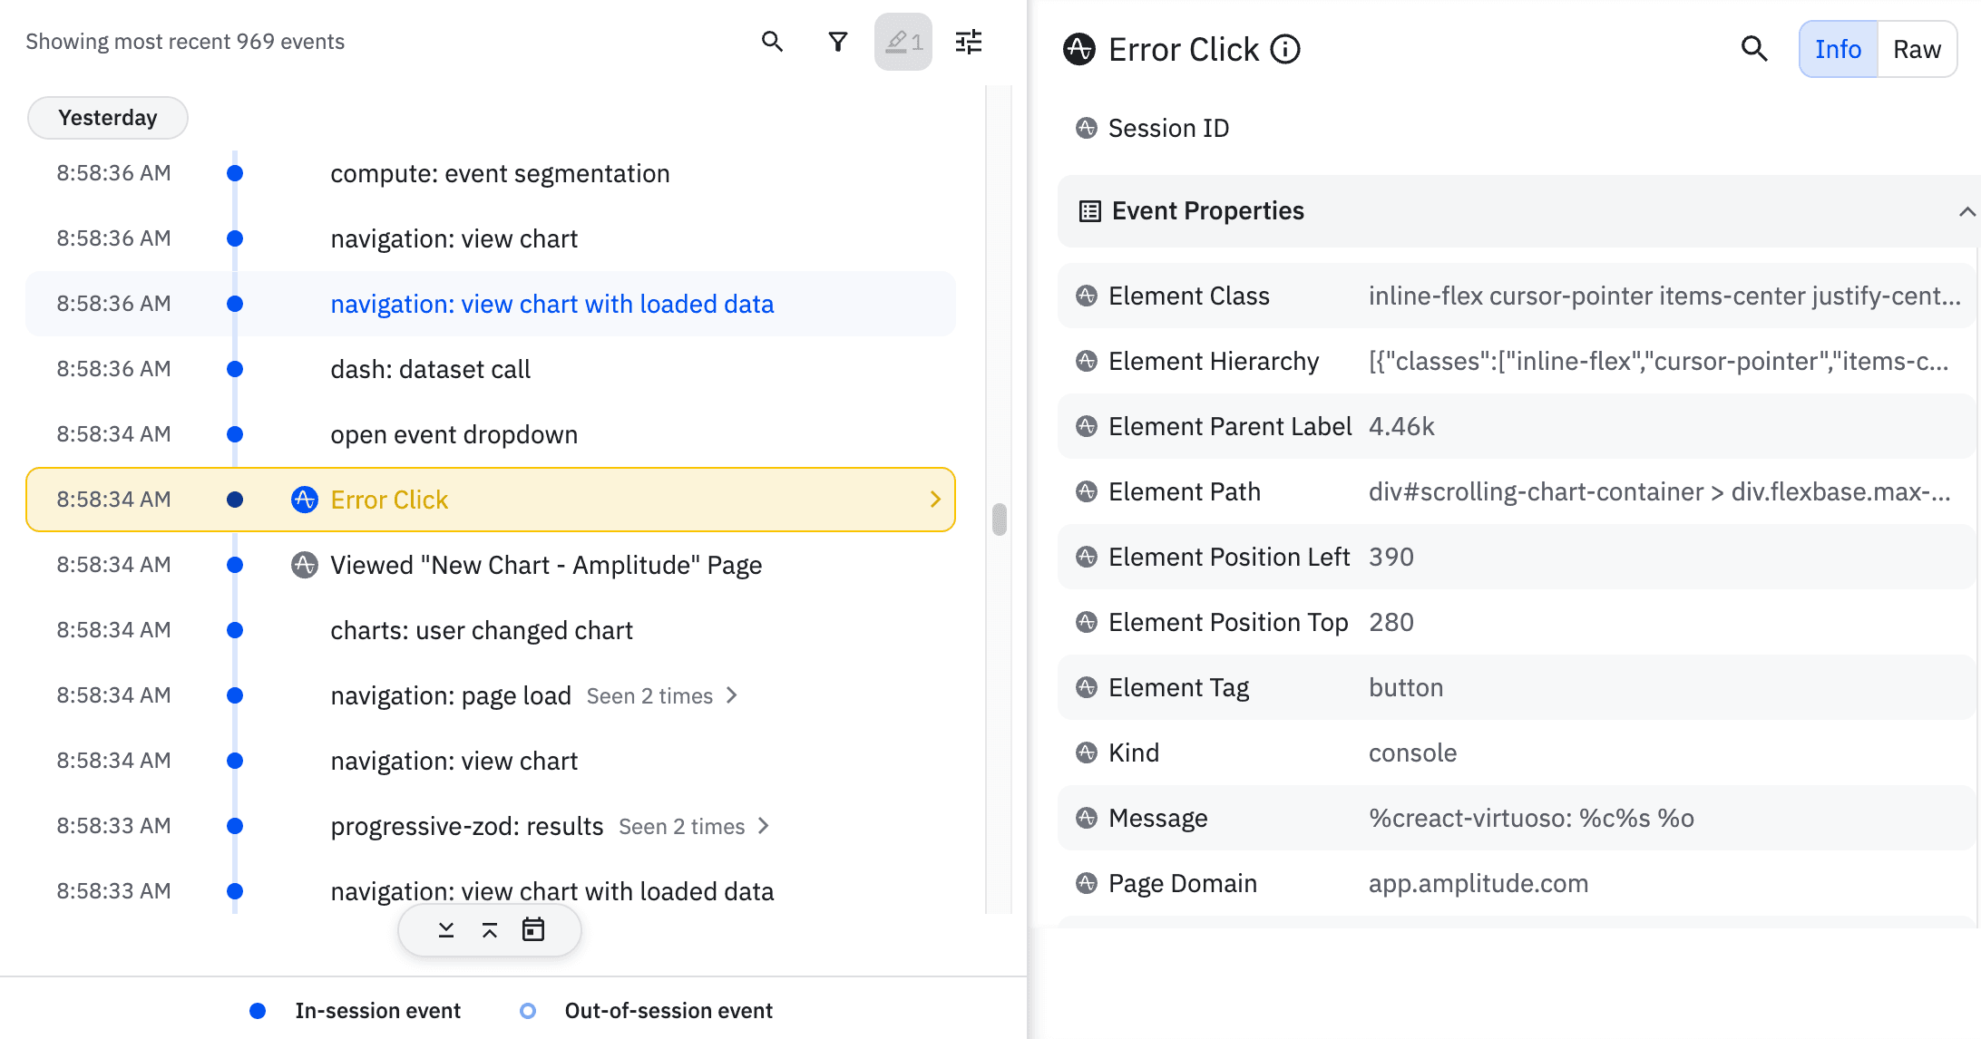Viewport: 1981px width, 1039px height.
Task: Click the Element Hierarchy value text
Action: [x=1659, y=361]
